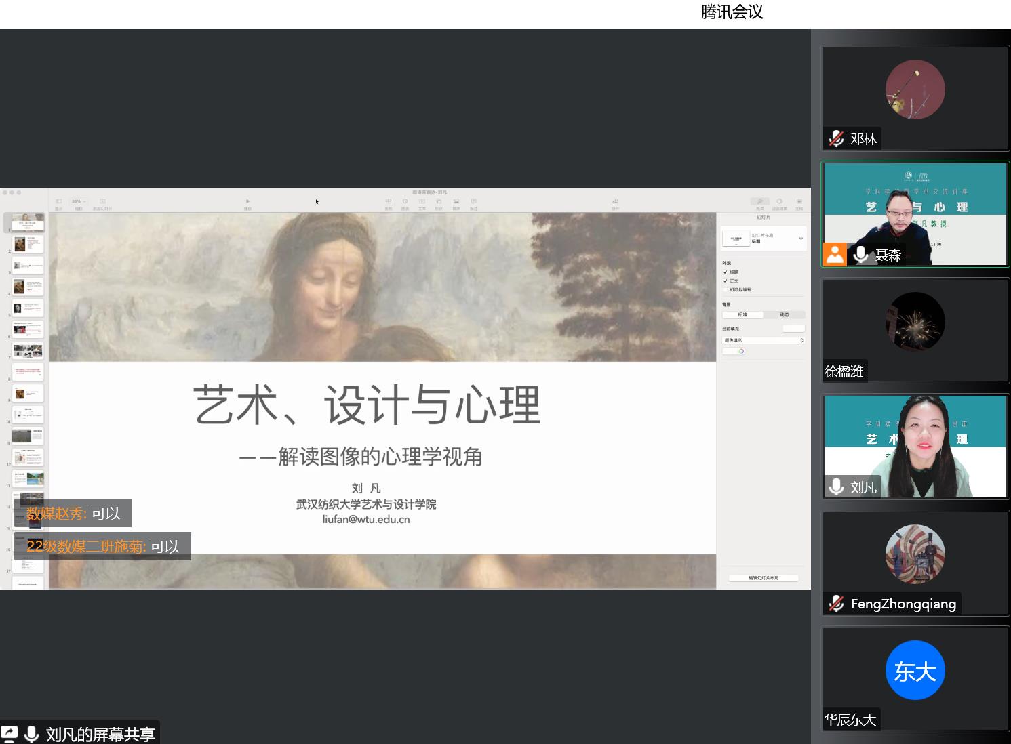The image size is (1011, 744).
Task: Click the muted microphone icon for FengZhongqiang
Action: point(837,604)
